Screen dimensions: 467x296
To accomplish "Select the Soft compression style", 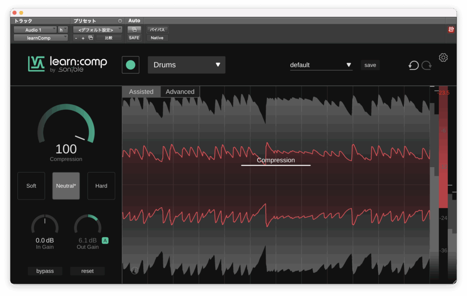I will 31,186.
